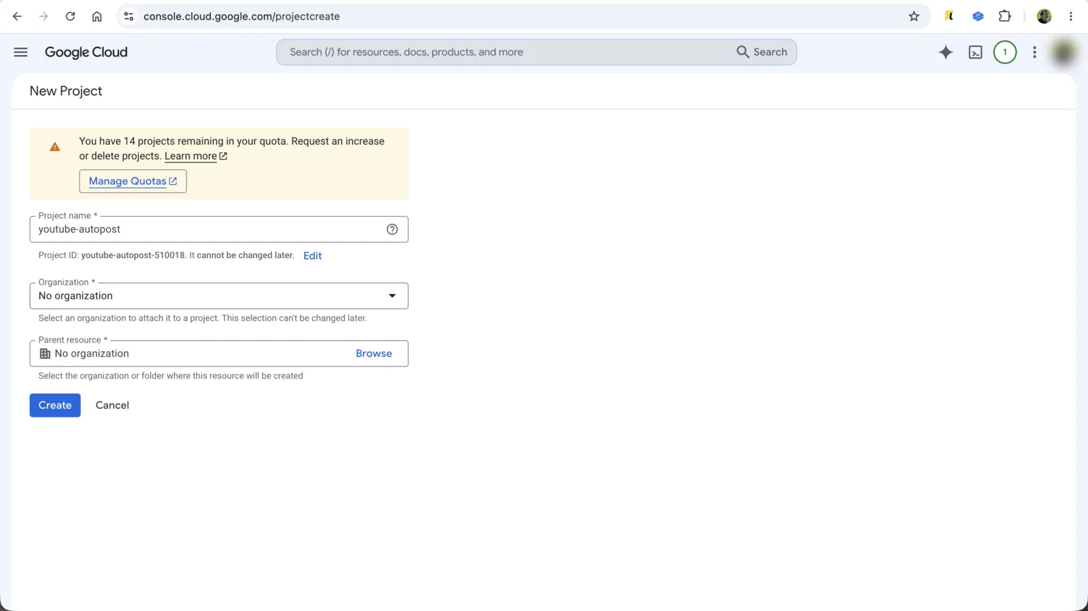Open the Manage Quotas link
This screenshot has height=611, width=1088.
pos(133,181)
